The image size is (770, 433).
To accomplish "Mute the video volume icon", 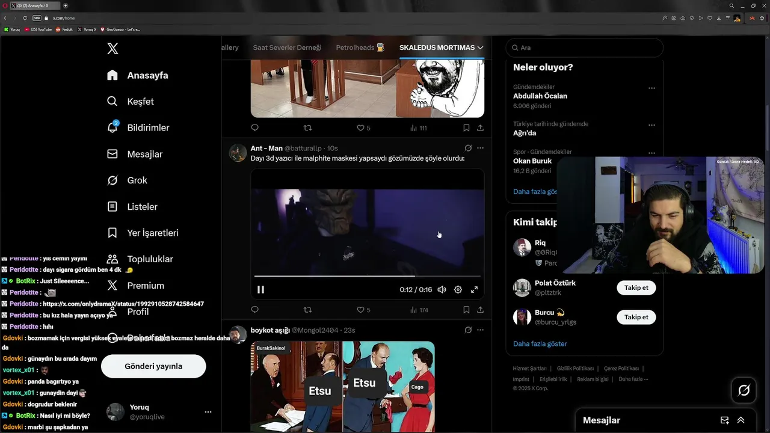I will [442, 289].
